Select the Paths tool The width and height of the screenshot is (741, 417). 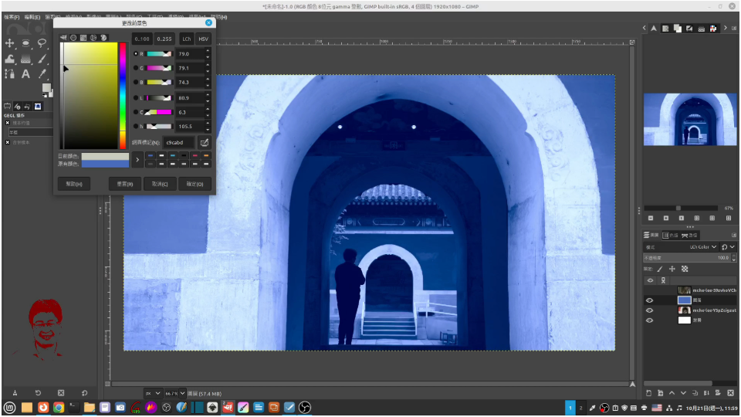9,74
